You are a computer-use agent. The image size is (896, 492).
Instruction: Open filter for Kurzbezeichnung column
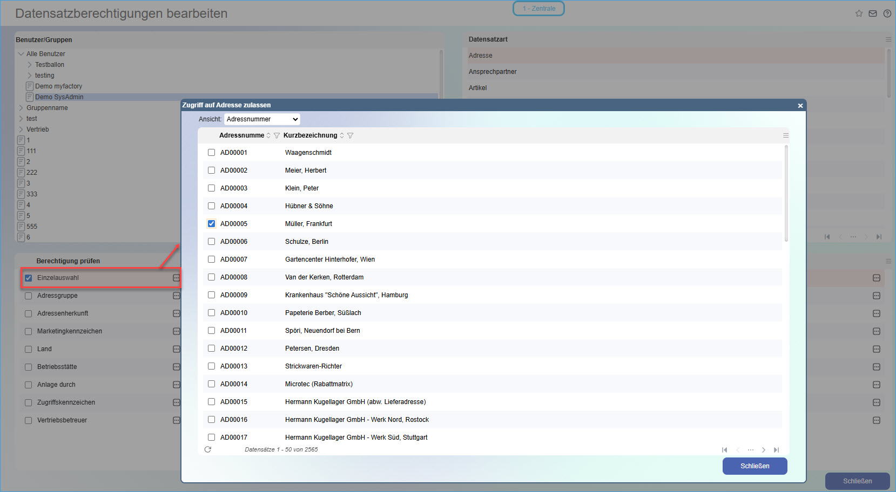tap(351, 135)
